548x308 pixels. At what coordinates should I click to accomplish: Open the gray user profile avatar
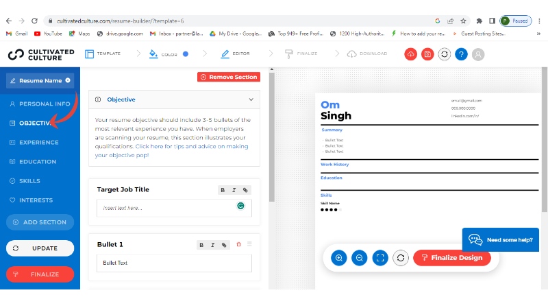click(x=478, y=54)
